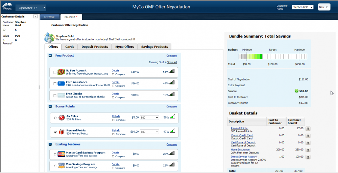Click Compare link in Bonus Points header
Screen dimensions: 338x173
point(172,106)
